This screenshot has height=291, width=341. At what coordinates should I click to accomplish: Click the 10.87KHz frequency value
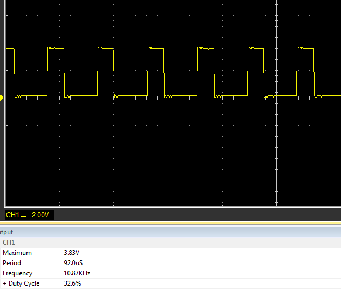[x=77, y=273]
